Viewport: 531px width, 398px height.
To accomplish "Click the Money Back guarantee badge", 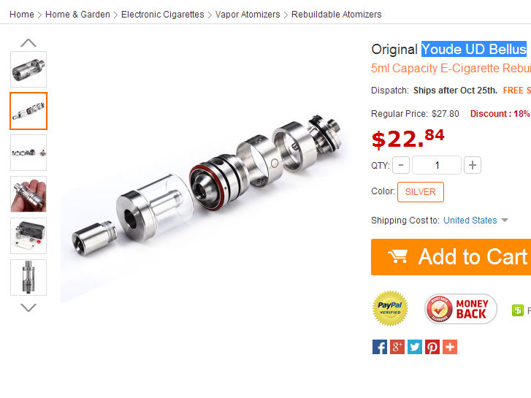I will point(461,309).
